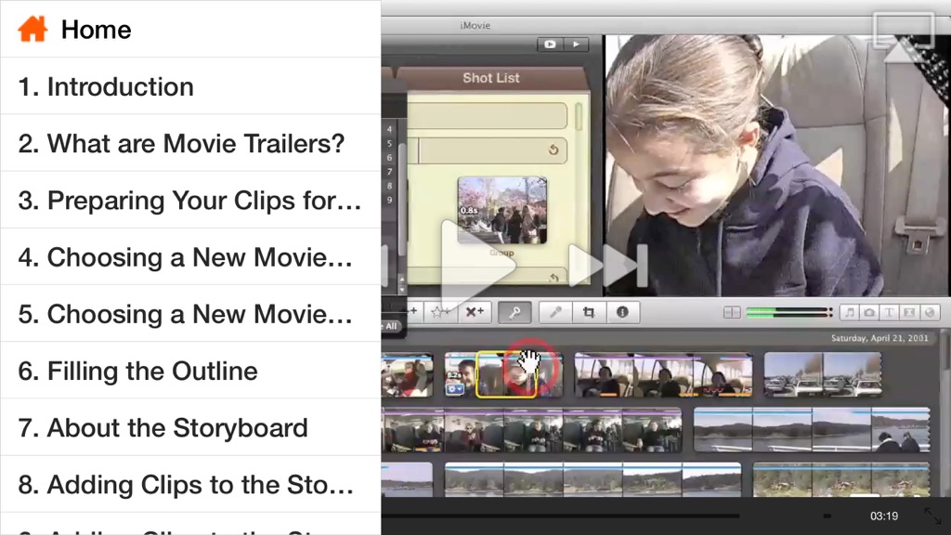Open chapter 1. Introduction

tap(190, 86)
